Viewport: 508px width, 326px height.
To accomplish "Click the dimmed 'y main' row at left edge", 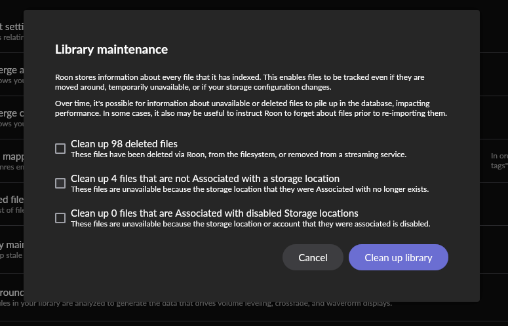I will tap(12, 249).
